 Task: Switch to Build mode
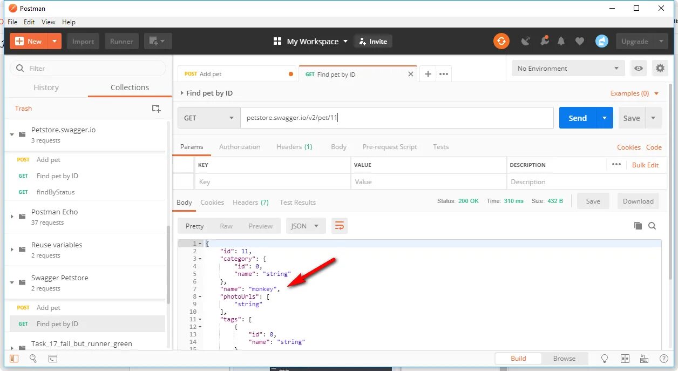tap(518, 358)
